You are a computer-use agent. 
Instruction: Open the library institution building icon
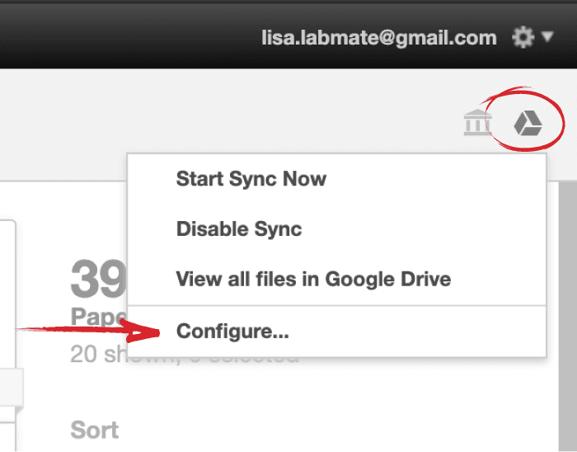pyautogui.click(x=477, y=123)
